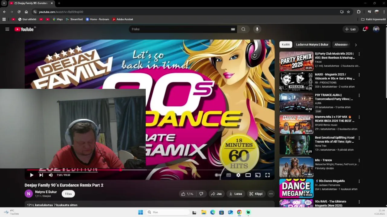
Task: Open the Natyra E Bukur channel name
Action: point(46,192)
